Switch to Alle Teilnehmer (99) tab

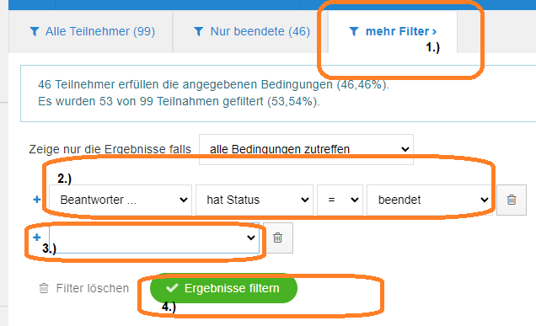coord(91,31)
